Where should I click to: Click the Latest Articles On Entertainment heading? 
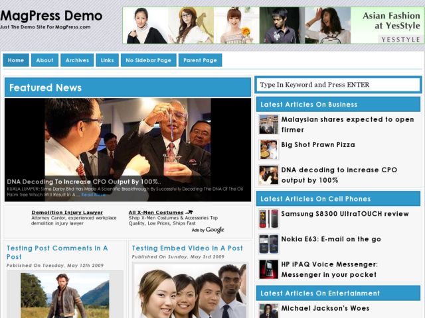(x=338, y=293)
